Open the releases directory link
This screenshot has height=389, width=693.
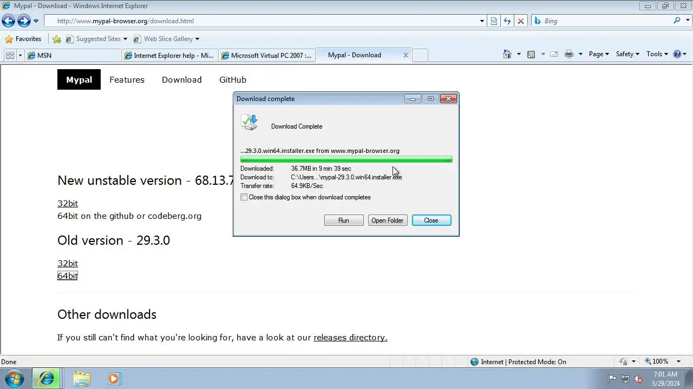(350, 337)
